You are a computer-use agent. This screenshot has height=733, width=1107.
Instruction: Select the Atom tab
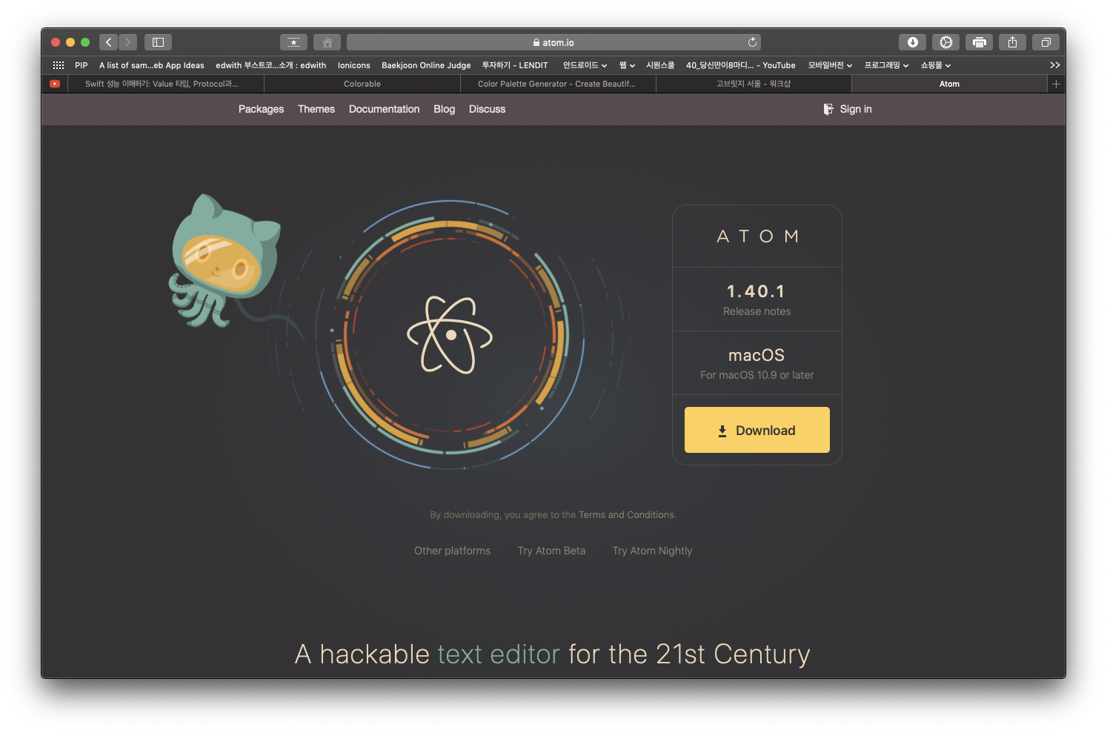pos(950,84)
